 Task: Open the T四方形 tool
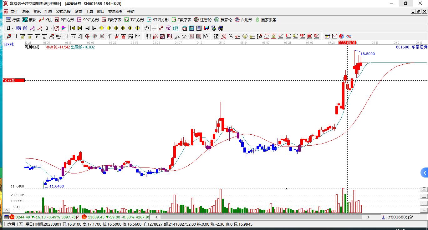coord(134,20)
